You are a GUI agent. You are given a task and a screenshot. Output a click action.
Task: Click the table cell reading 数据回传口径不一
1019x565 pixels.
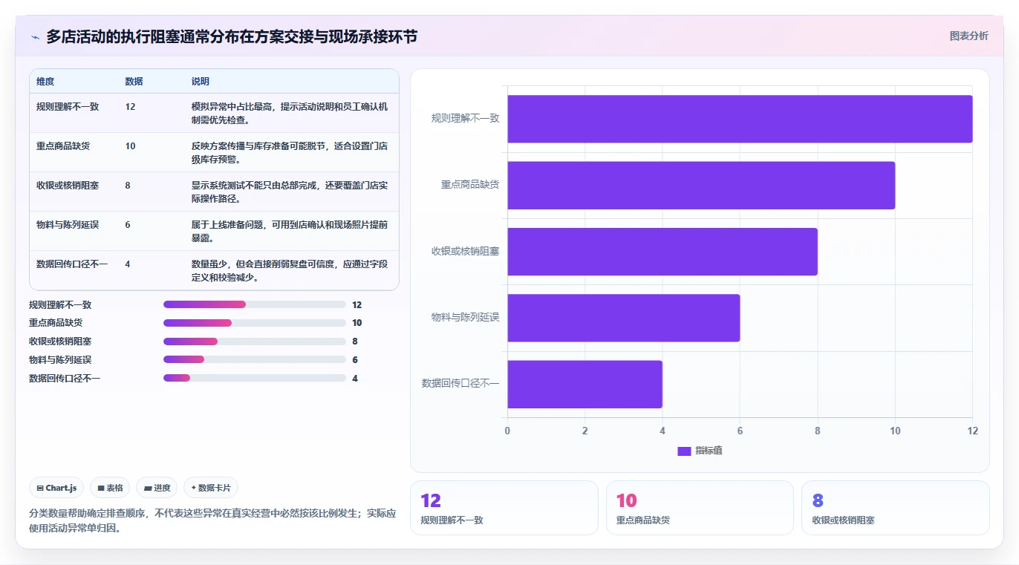coord(72,264)
